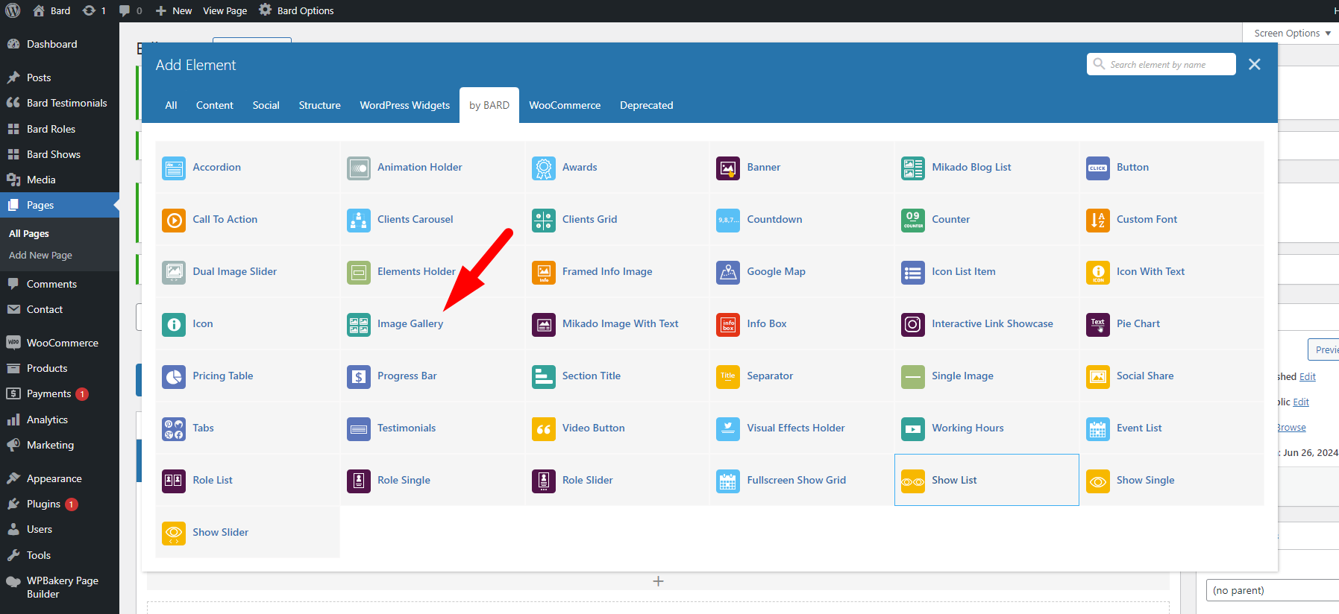
Task: Open the comments bubble in admin bar
Action: coord(131,10)
